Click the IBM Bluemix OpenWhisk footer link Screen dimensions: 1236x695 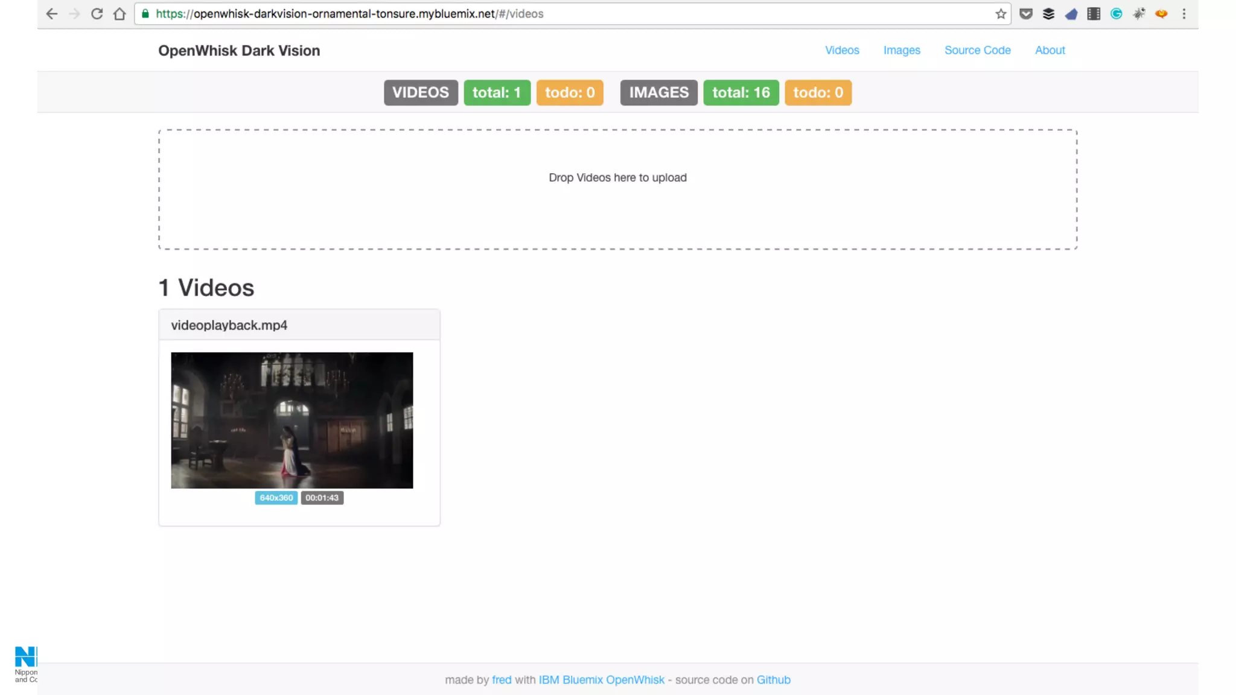pyautogui.click(x=601, y=680)
